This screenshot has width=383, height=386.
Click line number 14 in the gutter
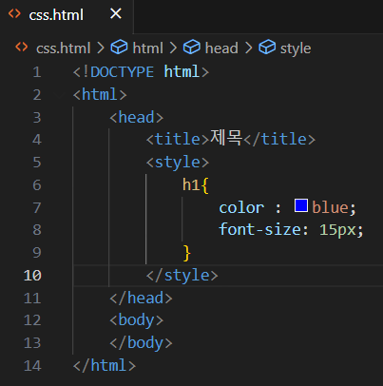[32, 366]
